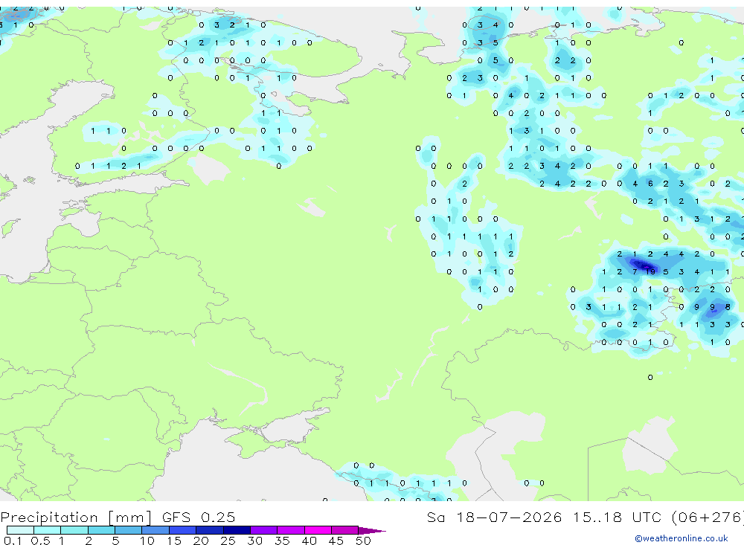Screen dimensions: 744x545
Task: Click the over-50 mm arrow tip of the legend
Action: [372, 531]
